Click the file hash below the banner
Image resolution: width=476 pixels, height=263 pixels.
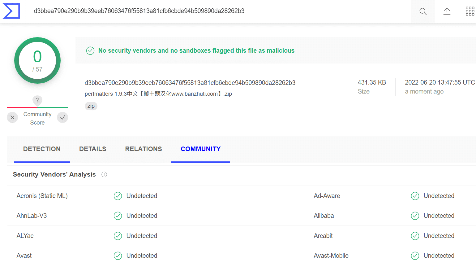pyautogui.click(x=190, y=83)
